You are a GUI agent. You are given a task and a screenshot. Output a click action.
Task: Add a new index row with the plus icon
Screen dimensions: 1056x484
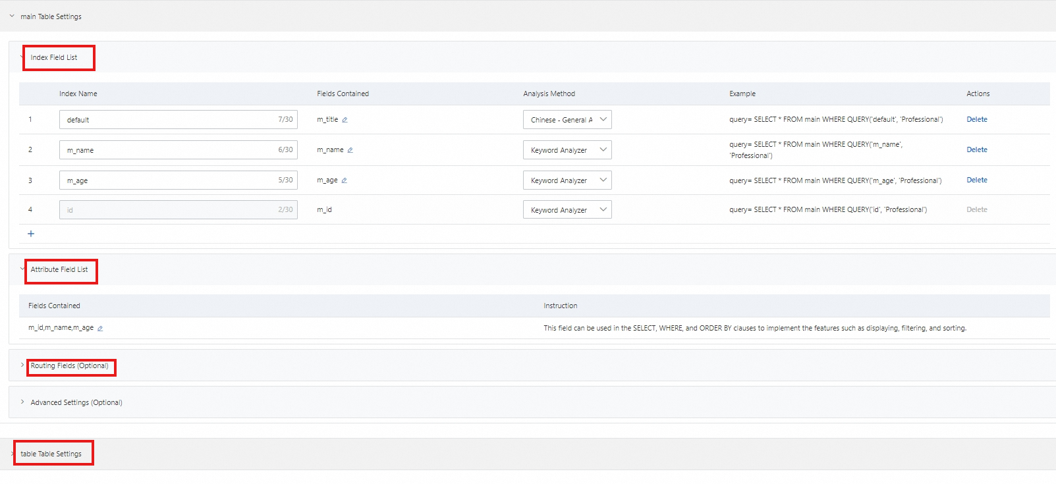click(31, 234)
